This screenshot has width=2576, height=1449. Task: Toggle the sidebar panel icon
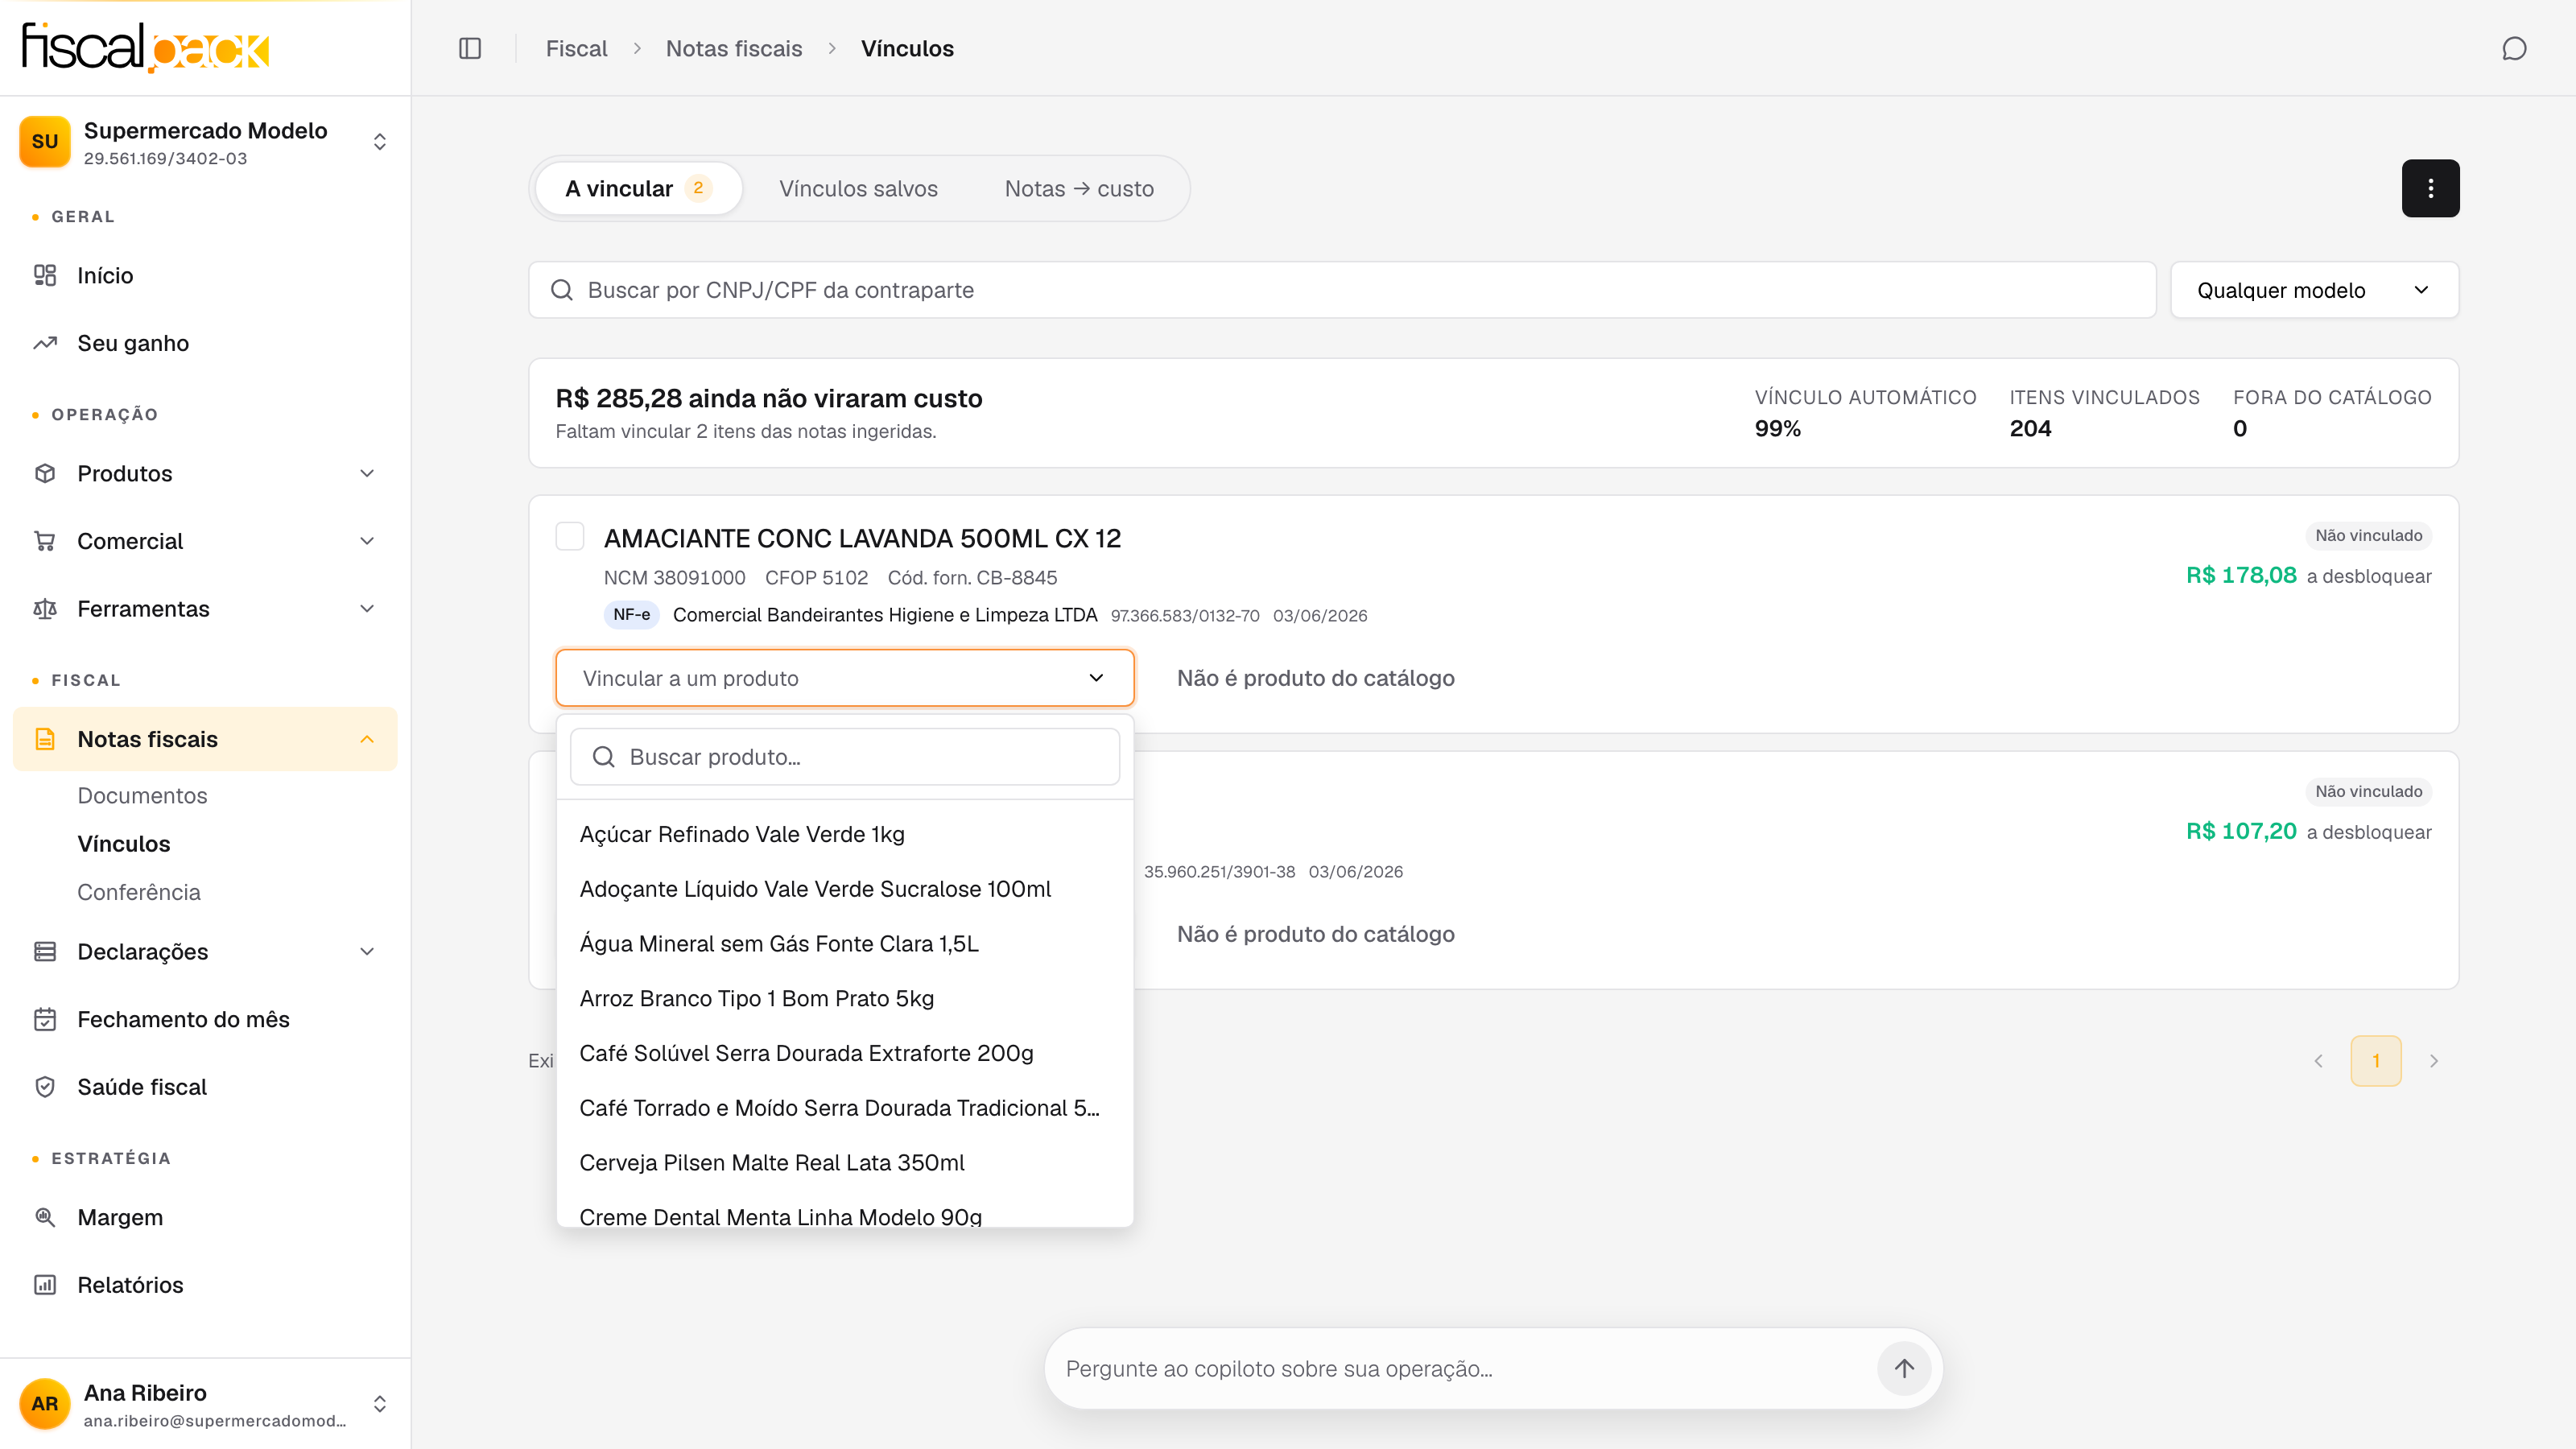470,48
